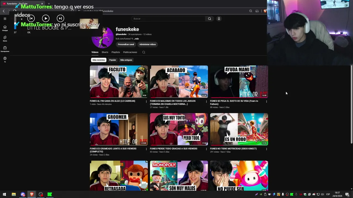
Task: Open the AYUDA MAMI video thumbnail
Action: [239, 82]
